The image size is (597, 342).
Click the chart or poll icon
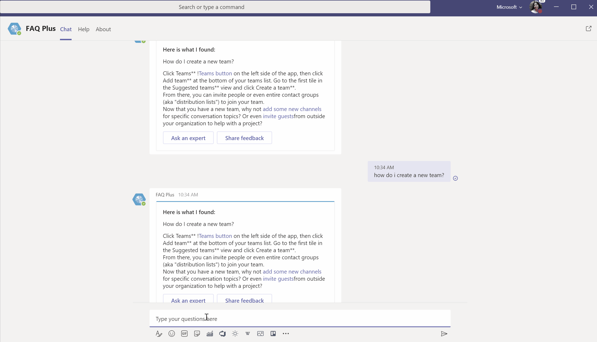point(209,333)
